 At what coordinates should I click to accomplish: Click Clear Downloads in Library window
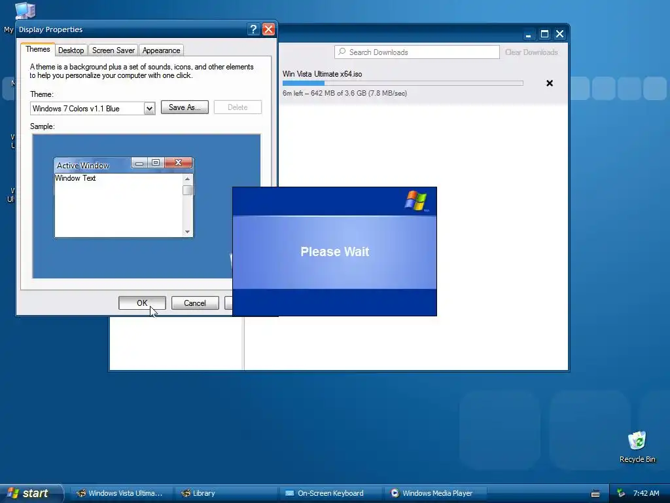click(531, 52)
